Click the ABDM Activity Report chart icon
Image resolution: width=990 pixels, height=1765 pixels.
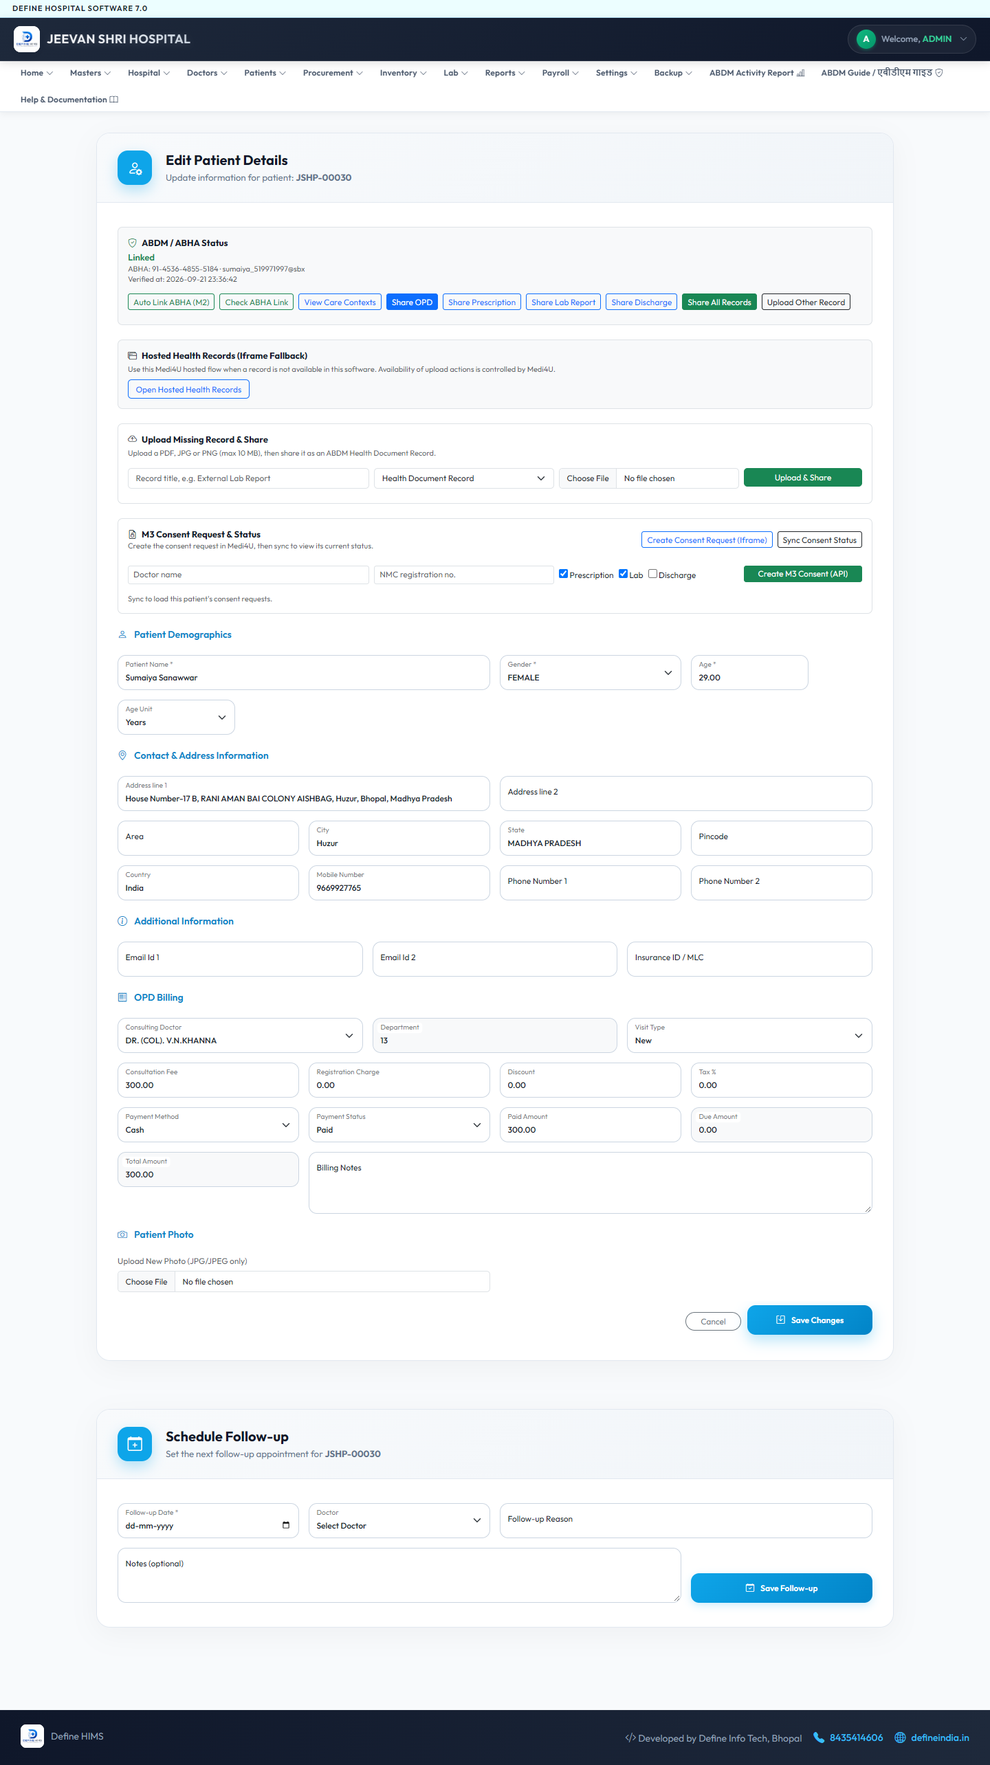point(800,73)
